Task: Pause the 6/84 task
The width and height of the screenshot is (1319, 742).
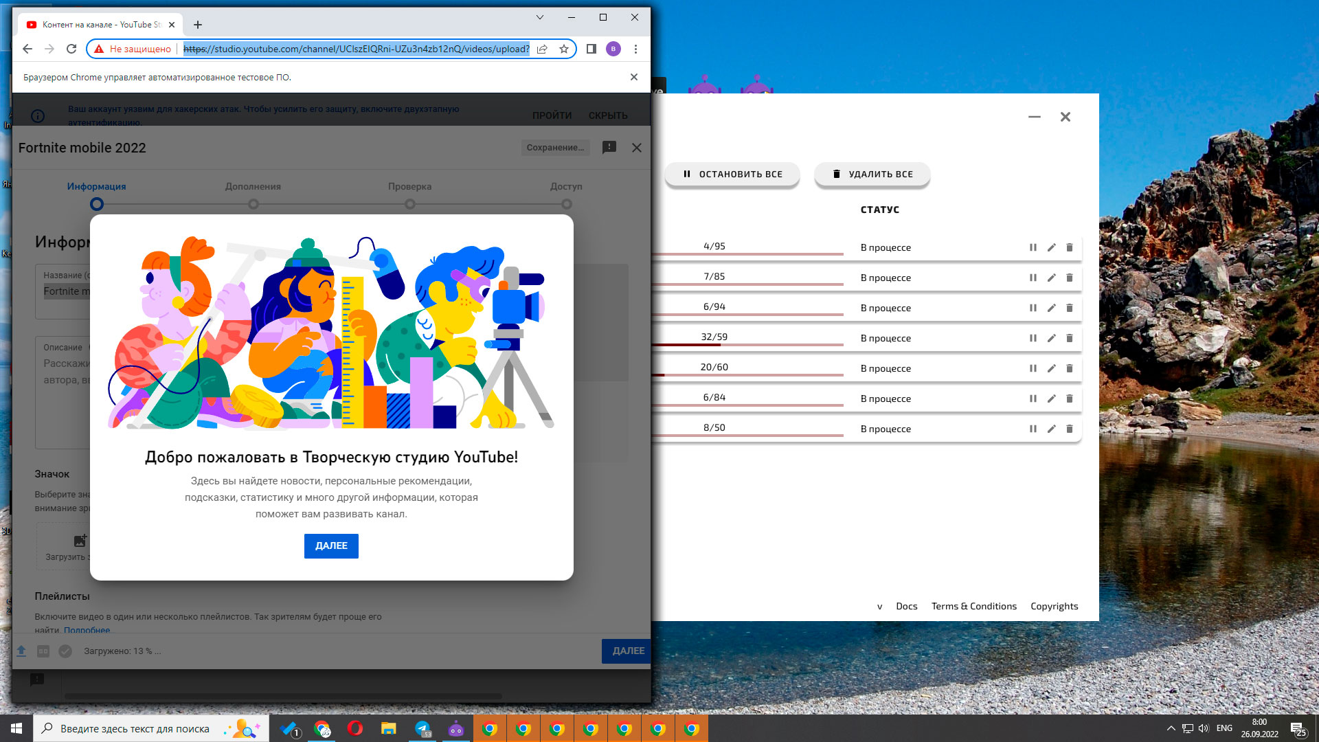Action: (1033, 398)
